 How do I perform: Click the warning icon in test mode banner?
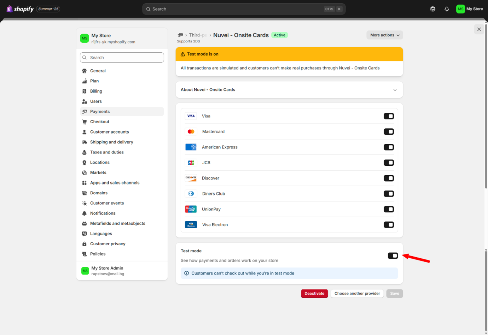point(183,54)
